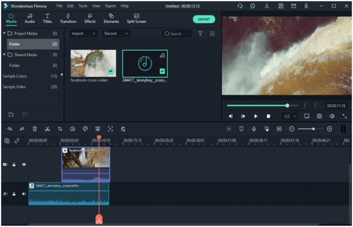Toggle the lock on the video track
This screenshot has width=353, height=227.
(x=14, y=164)
